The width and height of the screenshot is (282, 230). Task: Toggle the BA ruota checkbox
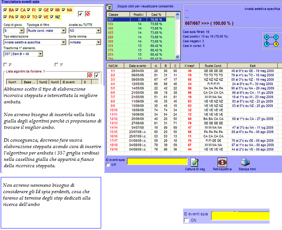click(x=6, y=10)
